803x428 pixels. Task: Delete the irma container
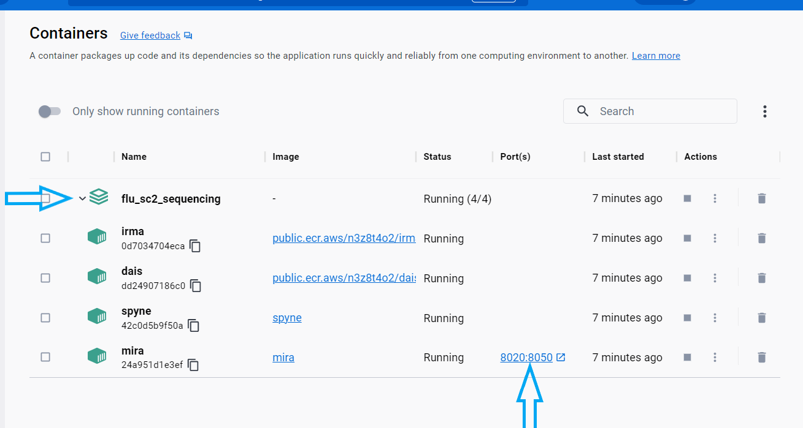tap(761, 238)
